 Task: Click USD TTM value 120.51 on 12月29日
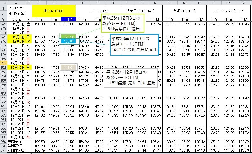69,128
